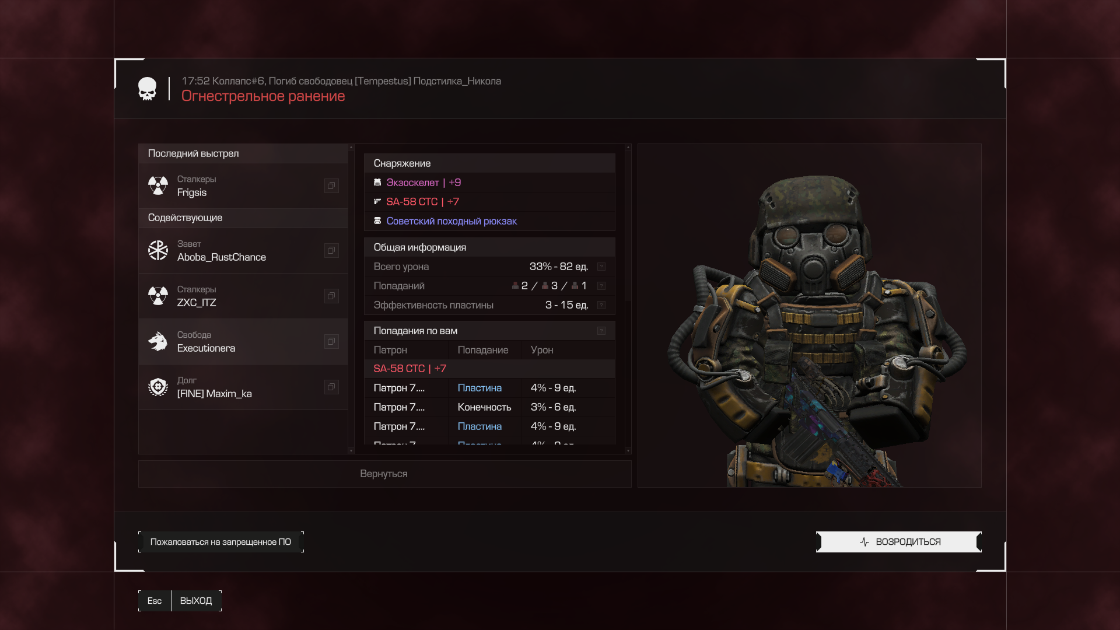Click Stalkers faction icon next to Frigsis
The image size is (1120, 630).
(158, 185)
